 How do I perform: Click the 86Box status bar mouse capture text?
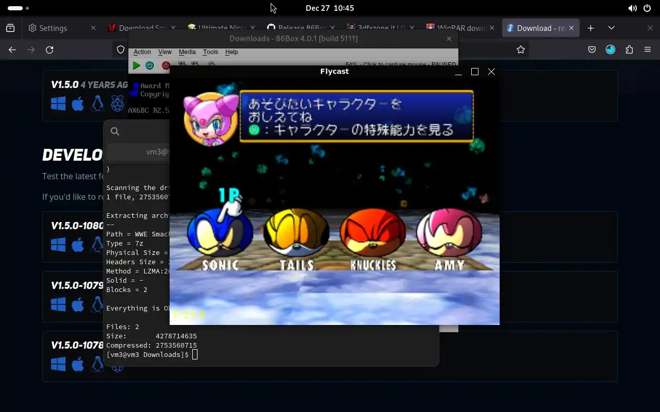pyautogui.click(x=401, y=65)
